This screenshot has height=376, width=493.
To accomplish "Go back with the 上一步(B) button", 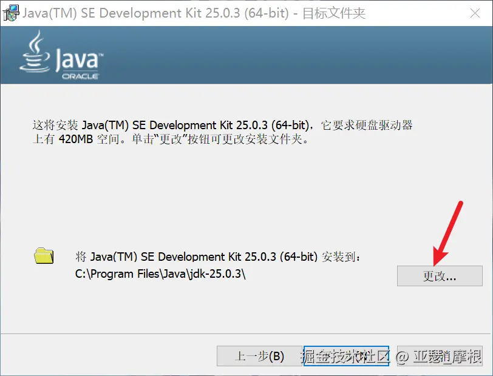I will 259,356.
